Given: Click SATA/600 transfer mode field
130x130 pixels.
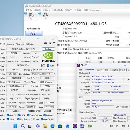Looking at the screenshot, I should point(83,41).
